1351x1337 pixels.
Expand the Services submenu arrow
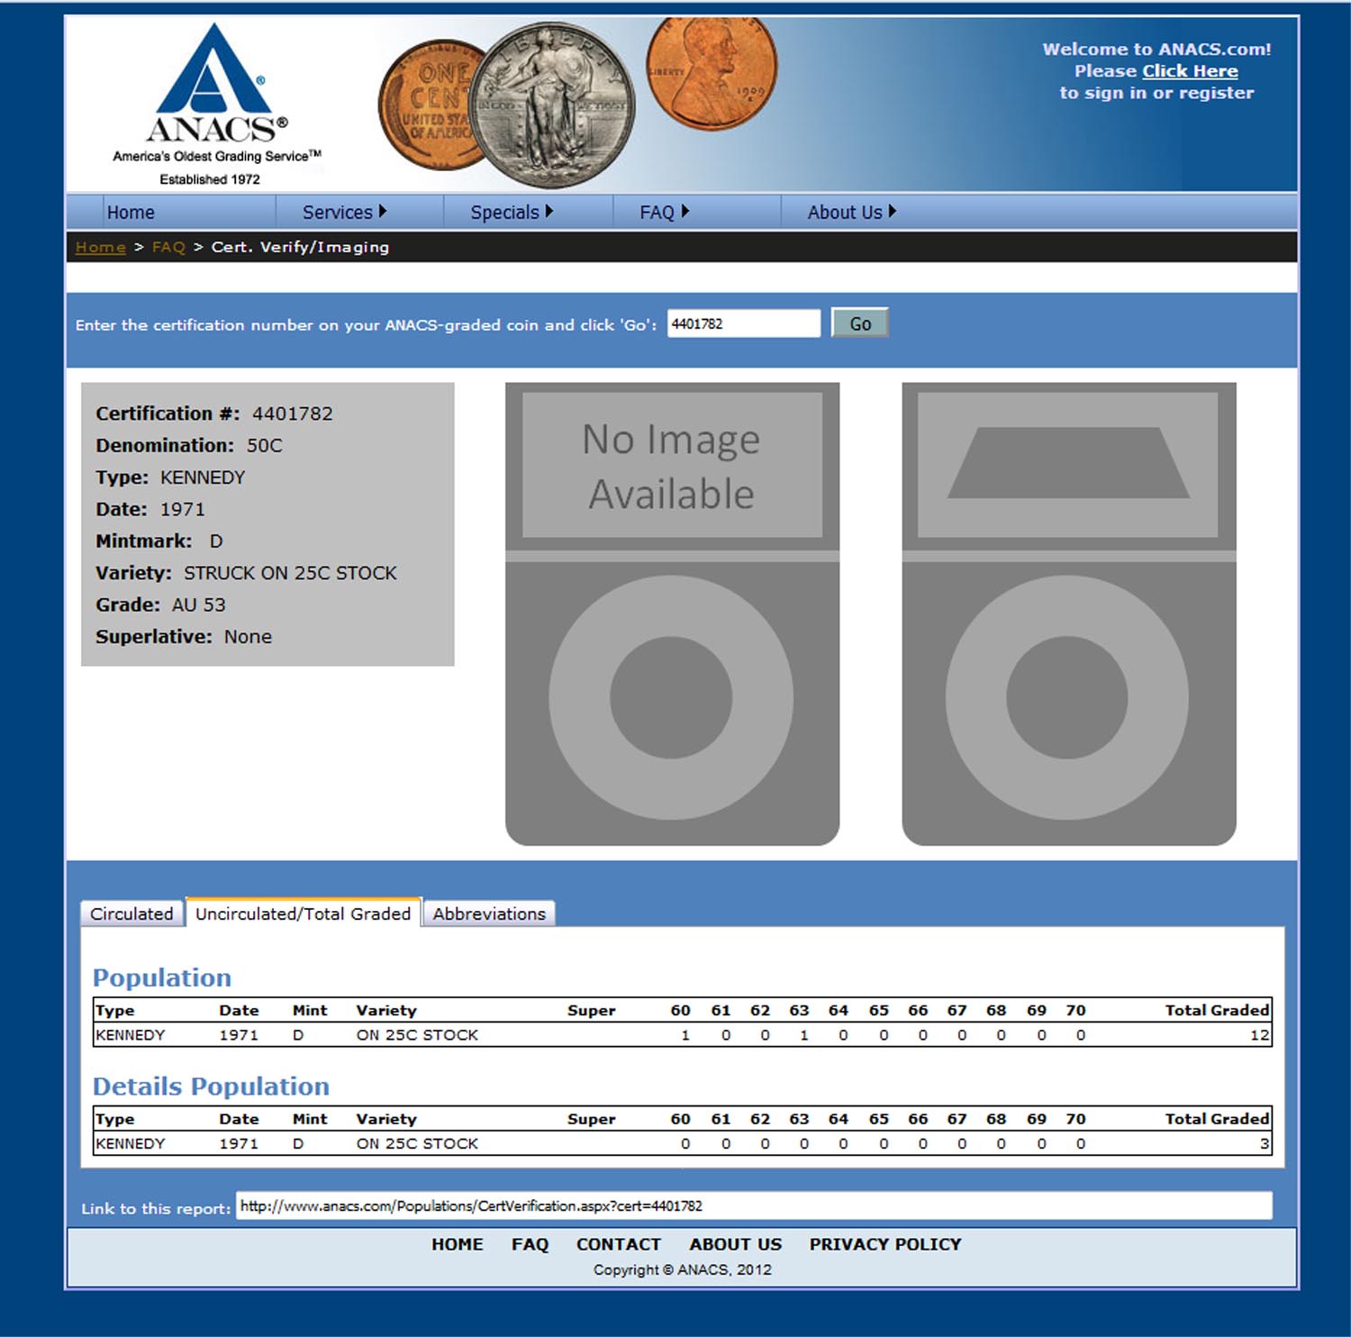383,211
